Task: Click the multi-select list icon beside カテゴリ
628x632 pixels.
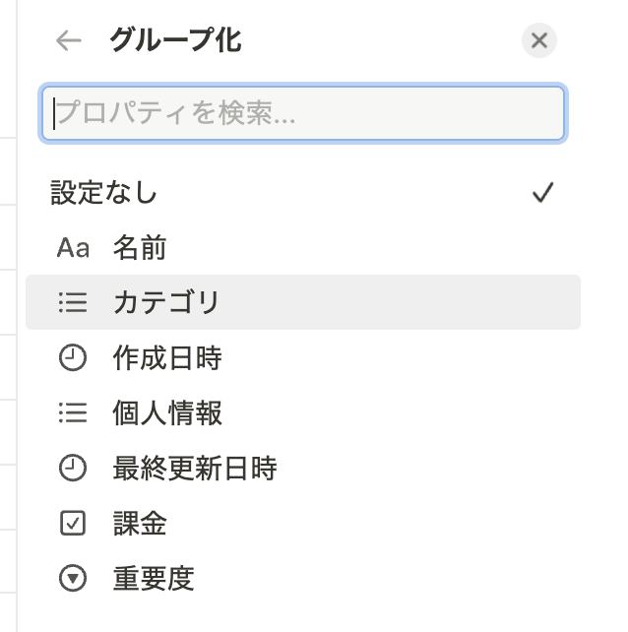Action: pyautogui.click(x=73, y=302)
